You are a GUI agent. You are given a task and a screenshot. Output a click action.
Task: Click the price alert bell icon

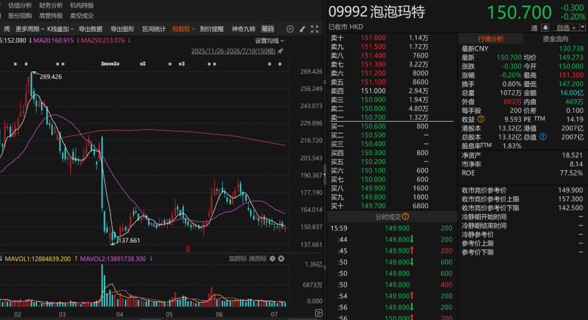pos(545,27)
